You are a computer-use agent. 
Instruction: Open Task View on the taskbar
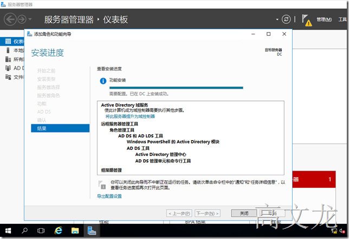[41, 230]
